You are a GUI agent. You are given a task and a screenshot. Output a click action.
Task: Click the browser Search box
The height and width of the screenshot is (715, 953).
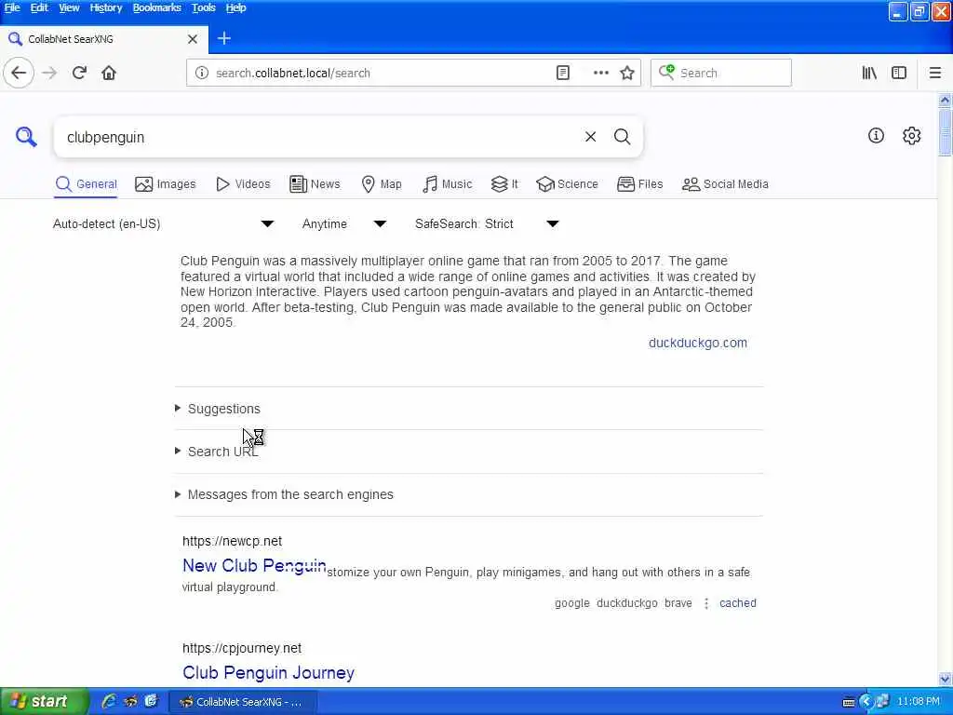721,73
